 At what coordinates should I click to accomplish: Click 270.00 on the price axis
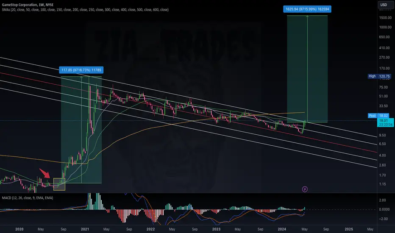[x=384, y=57]
